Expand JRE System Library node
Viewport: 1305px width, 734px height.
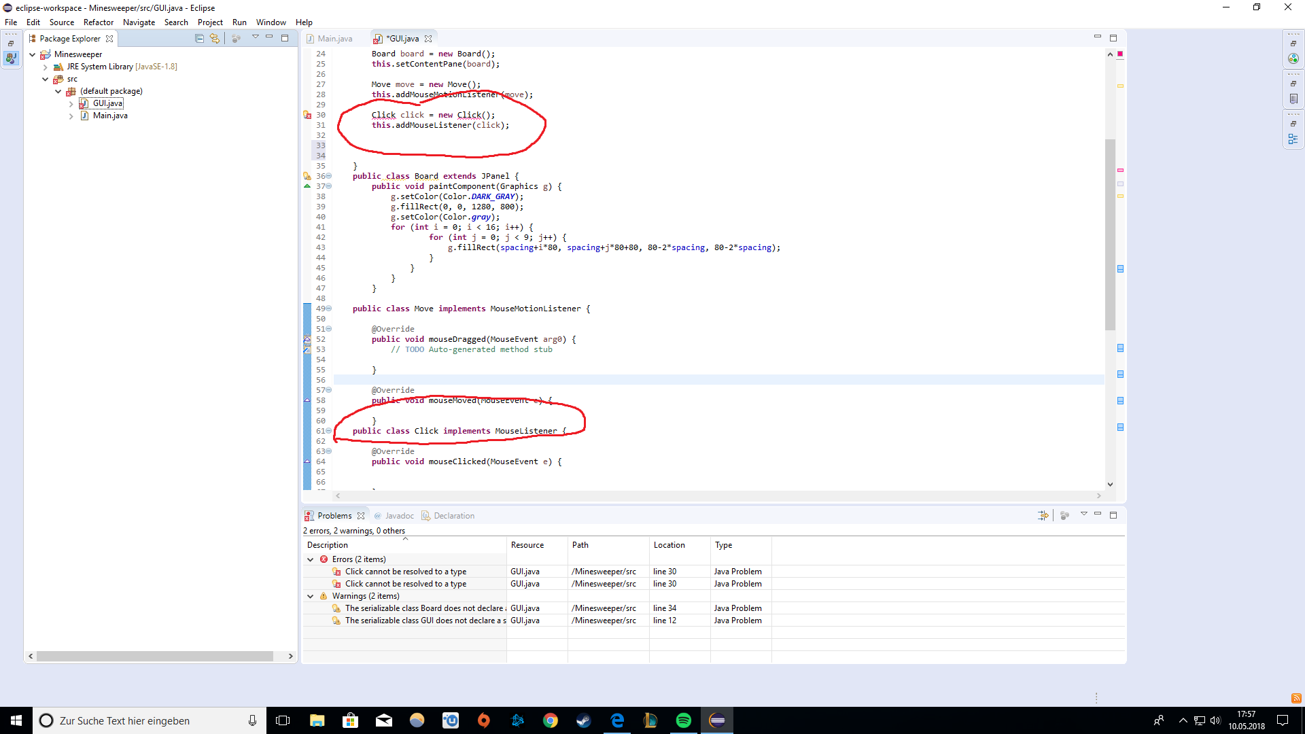45,67
